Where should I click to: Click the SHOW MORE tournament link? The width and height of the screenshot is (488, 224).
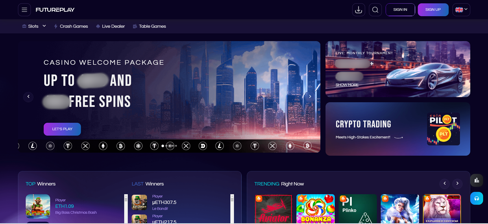[x=347, y=85]
